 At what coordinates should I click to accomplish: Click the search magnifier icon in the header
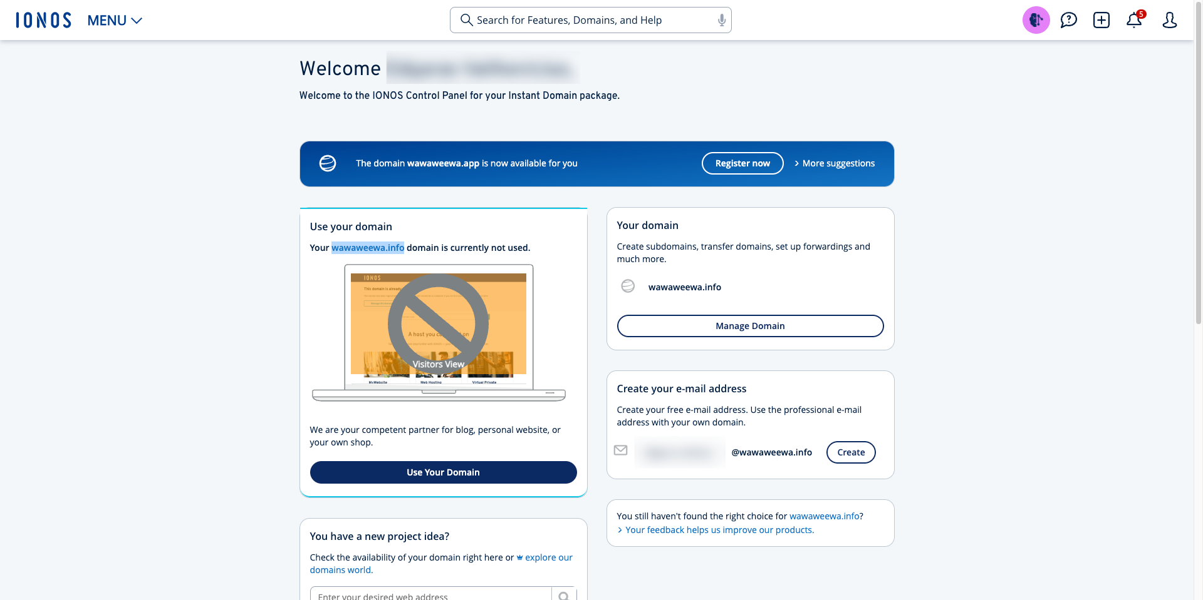click(466, 20)
